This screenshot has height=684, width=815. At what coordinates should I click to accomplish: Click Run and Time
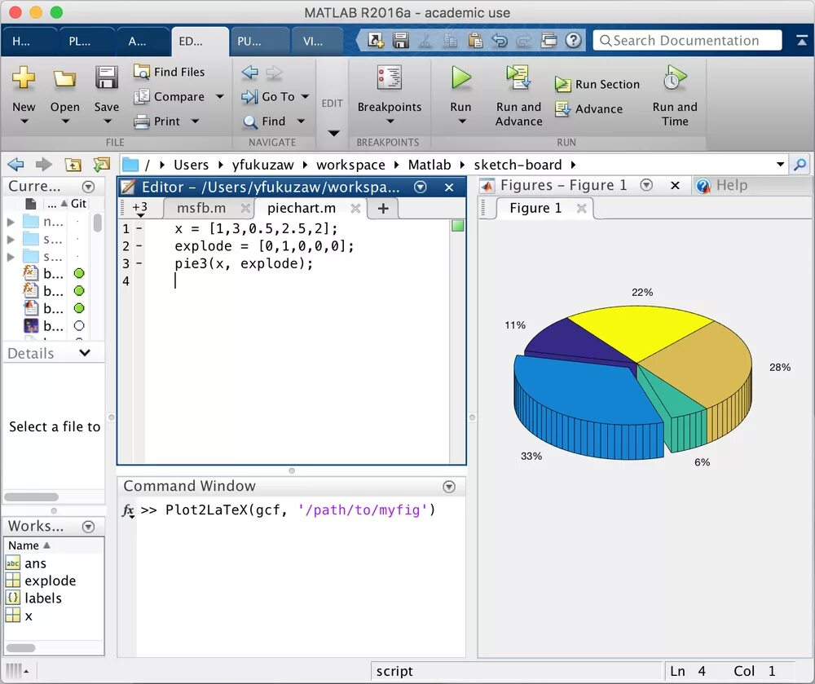point(675,96)
